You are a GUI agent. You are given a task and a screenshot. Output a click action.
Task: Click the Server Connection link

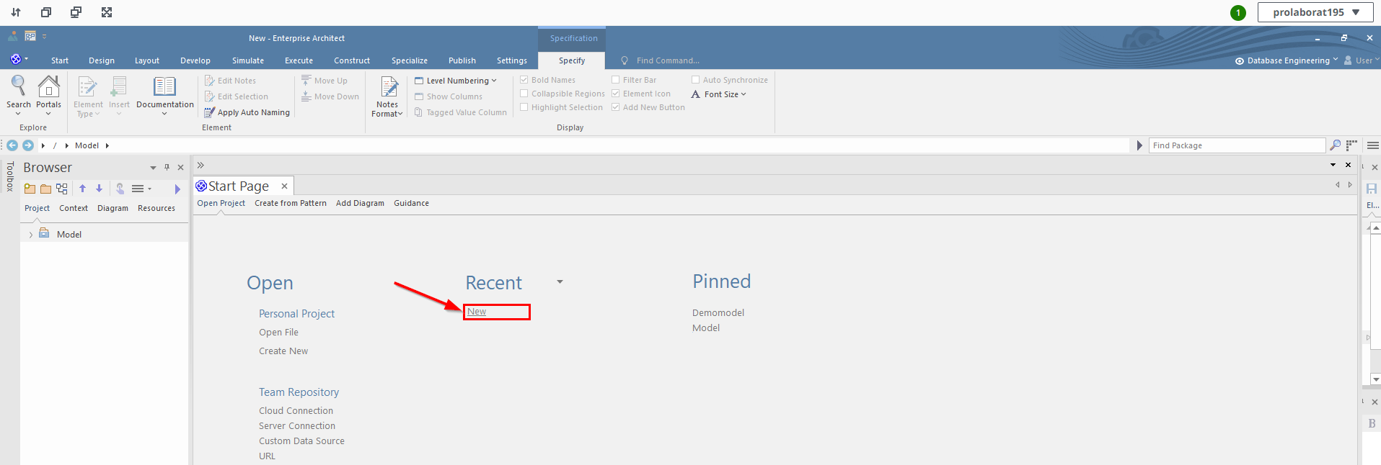pyautogui.click(x=297, y=426)
